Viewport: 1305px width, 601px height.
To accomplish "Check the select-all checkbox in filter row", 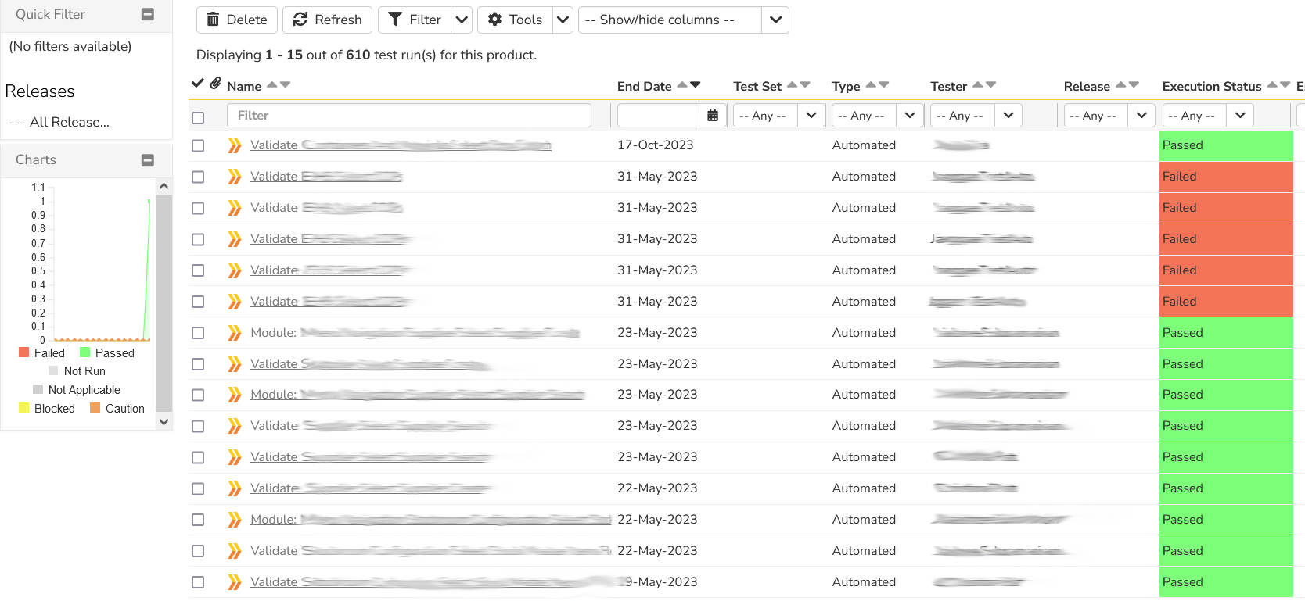I will point(198,118).
